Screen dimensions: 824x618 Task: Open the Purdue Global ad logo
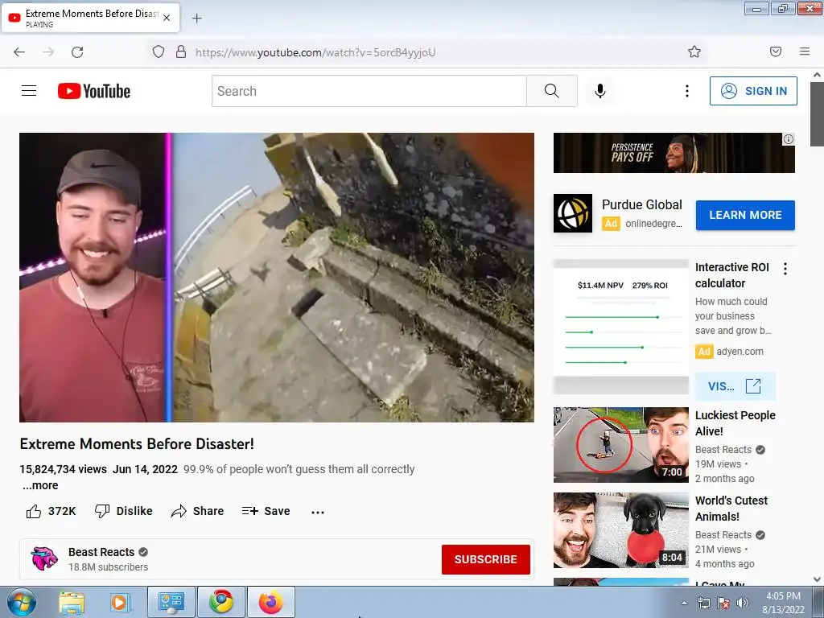[573, 213]
